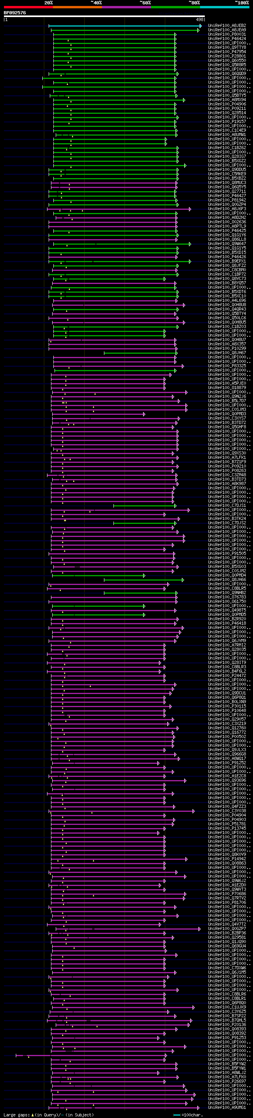253x1118 pixels.
Task: Open hit UniRef100_A8MX94
Action: click(x=227, y=100)
